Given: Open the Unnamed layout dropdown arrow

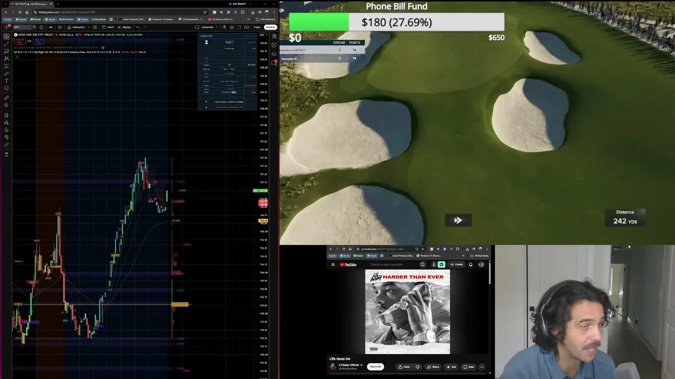Looking at the screenshot, I should click(216, 27).
